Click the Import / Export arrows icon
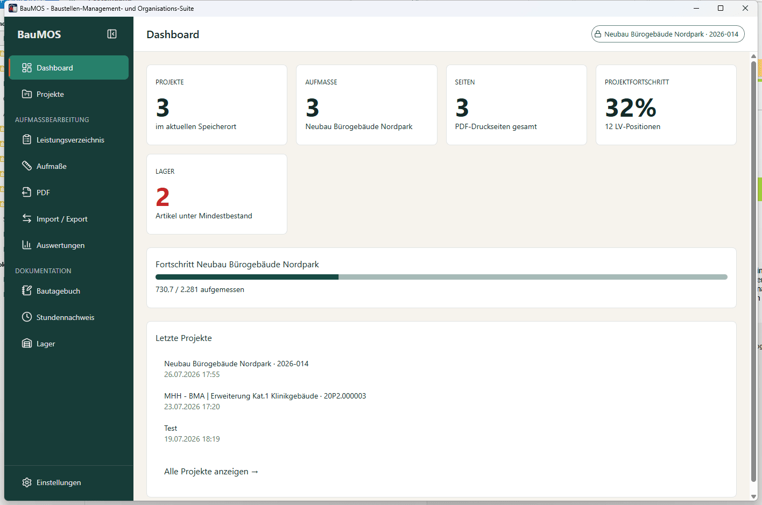Viewport: 762px width, 505px height. pyautogui.click(x=27, y=219)
